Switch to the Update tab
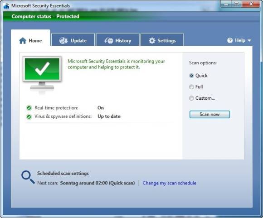Viewport: 263px width, 218px height. (73, 39)
